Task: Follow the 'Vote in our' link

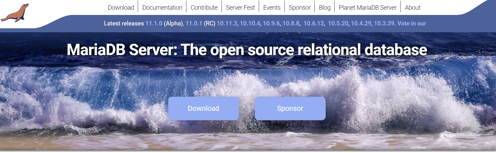Action: click(x=411, y=23)
